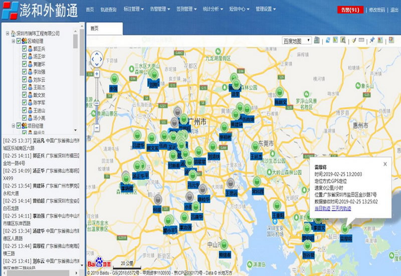Click the map magnifier search icon

click(x=343, y=40)
